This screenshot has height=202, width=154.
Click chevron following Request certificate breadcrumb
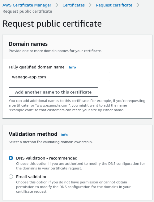138,5
